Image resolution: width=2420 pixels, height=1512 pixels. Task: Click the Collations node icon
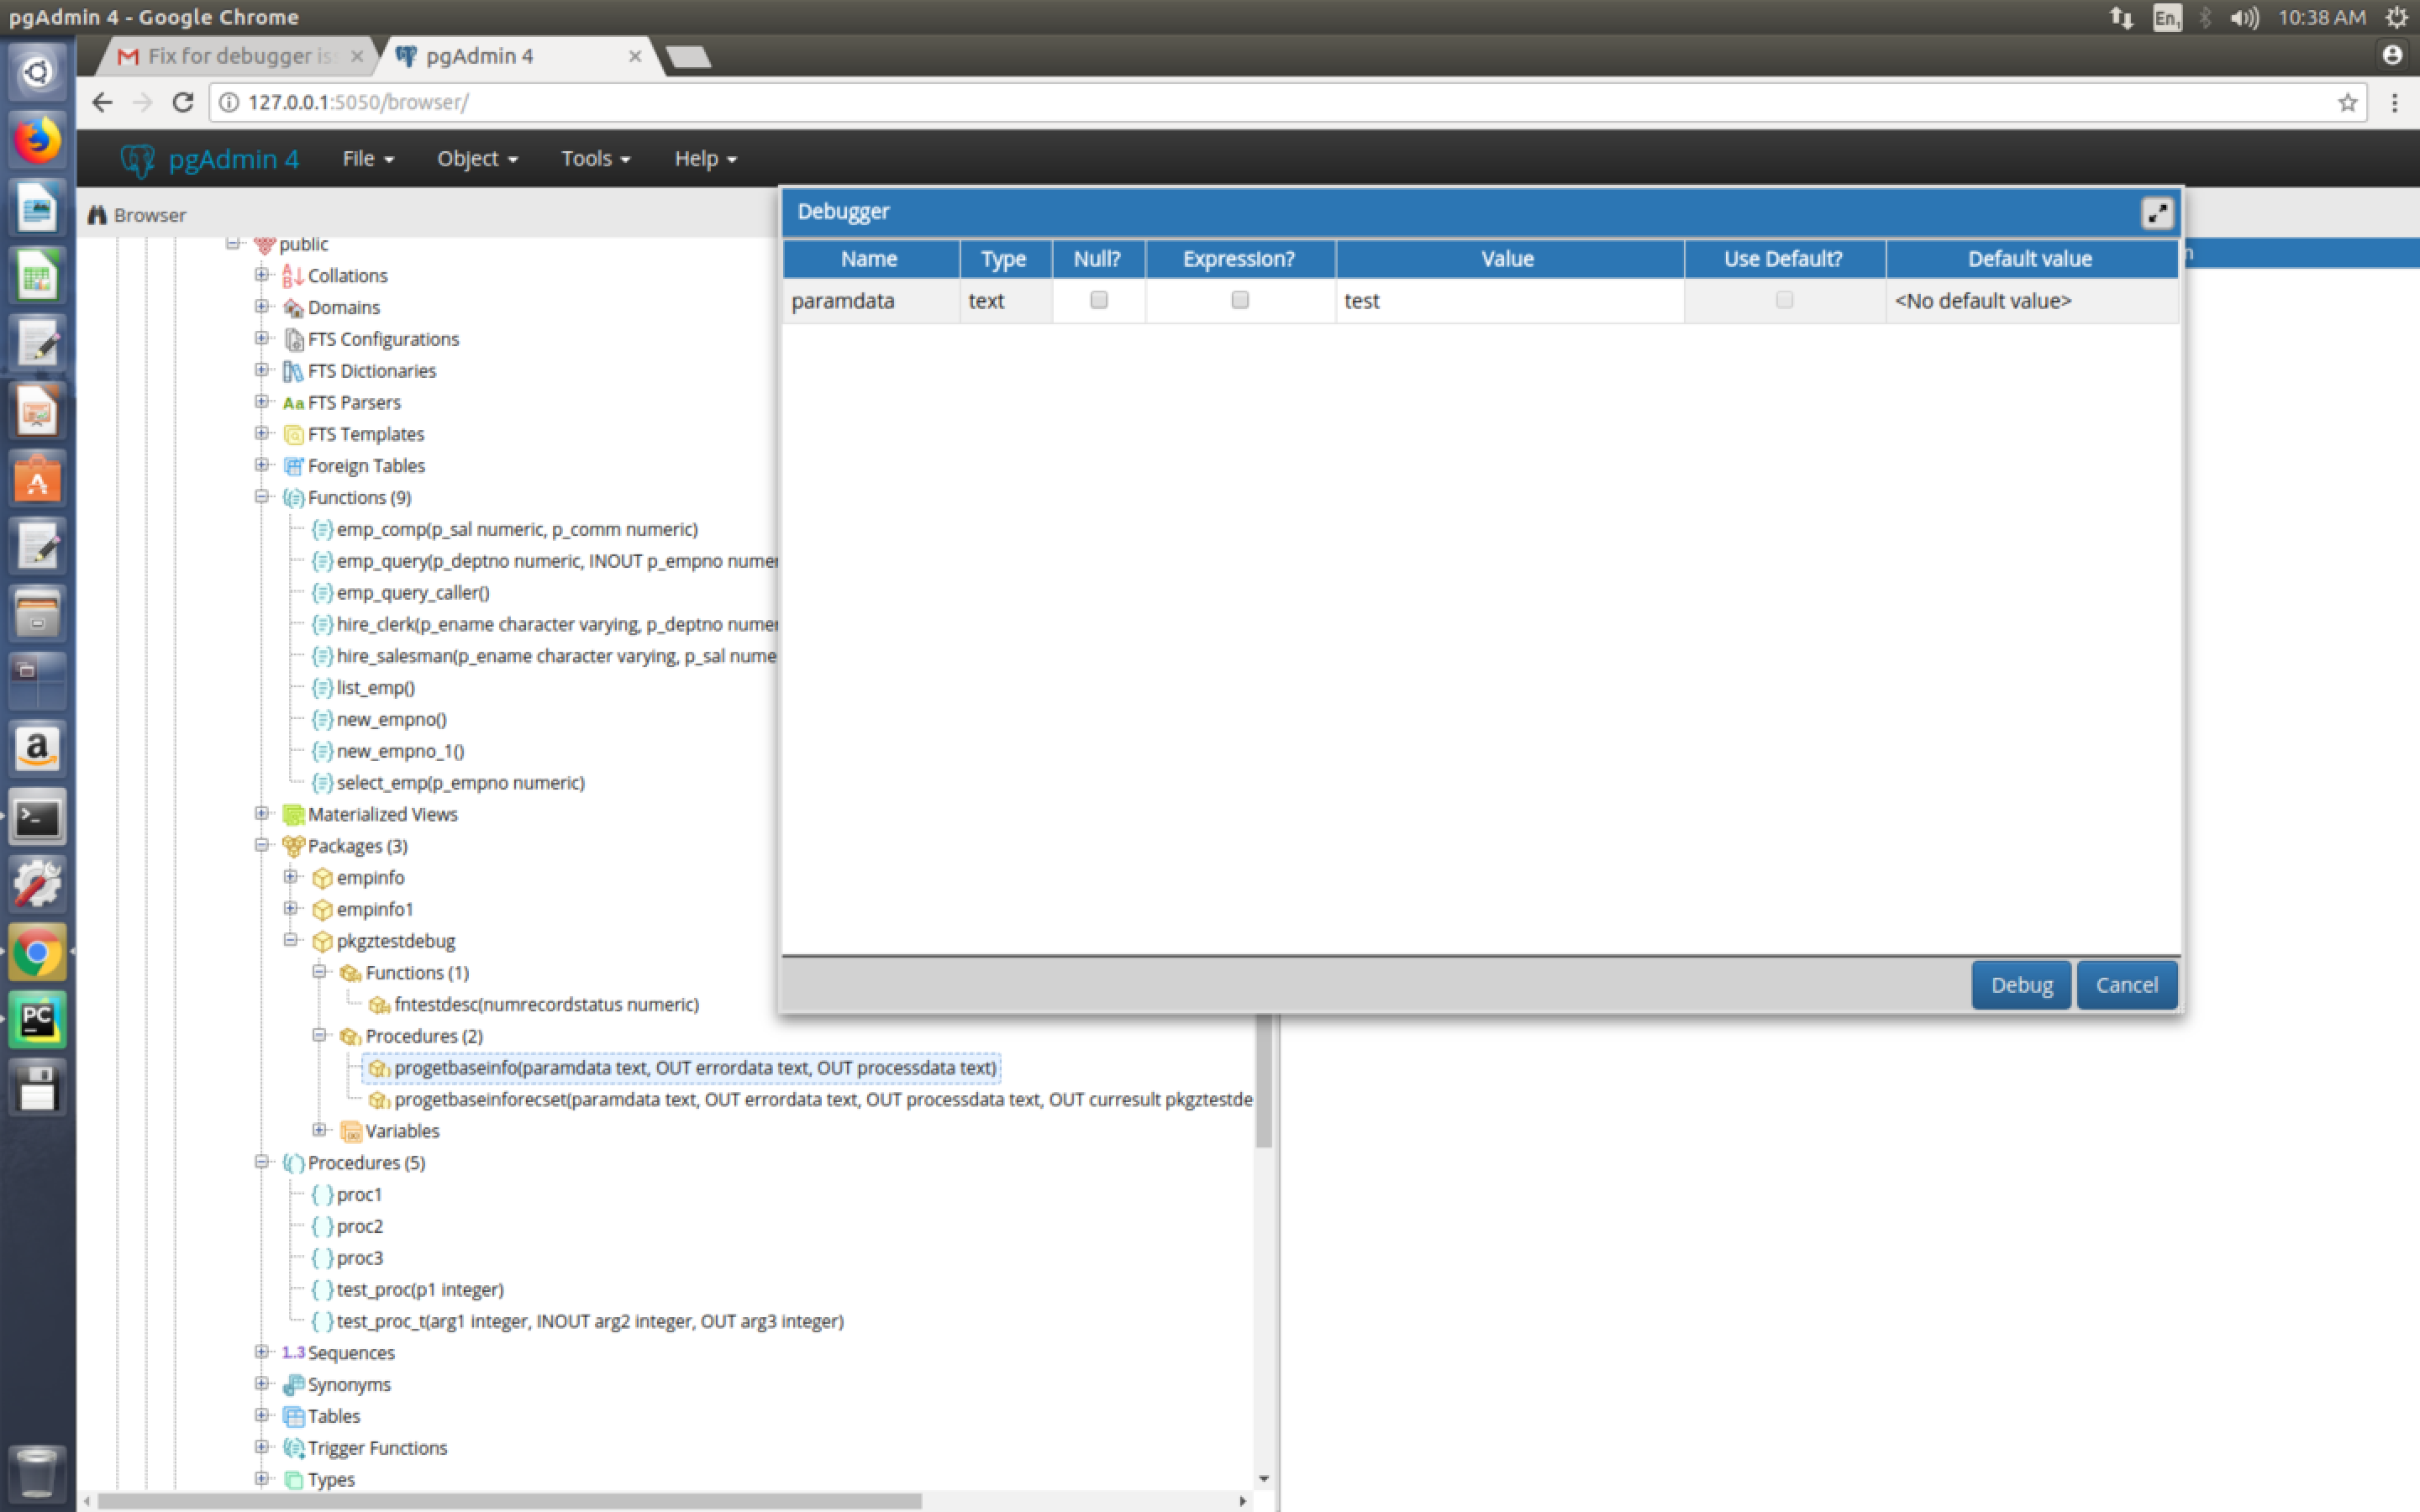pos(292,276)
